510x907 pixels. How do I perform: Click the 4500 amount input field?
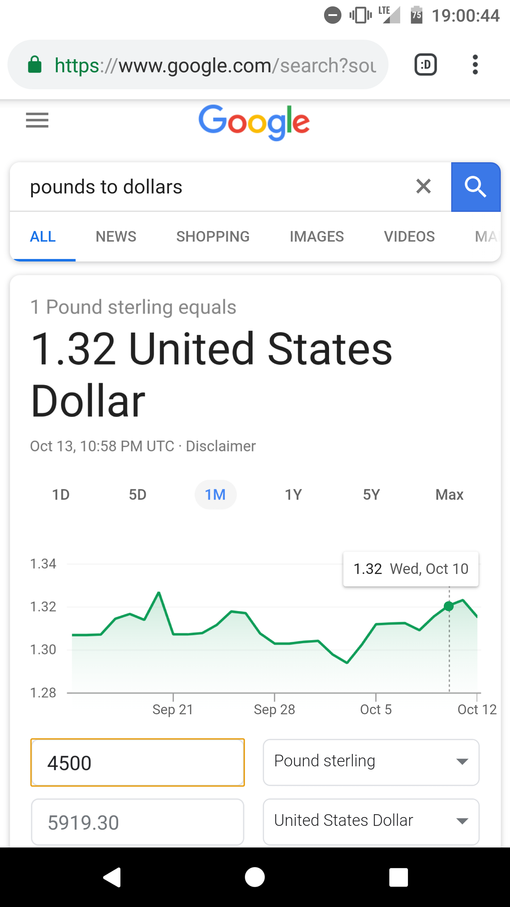(137, 762)
